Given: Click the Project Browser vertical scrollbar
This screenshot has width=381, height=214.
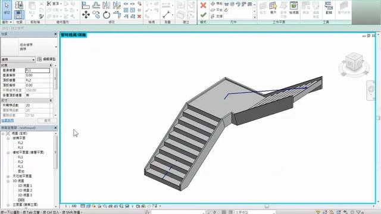Looking at the screenshot, I should (55, 152).
